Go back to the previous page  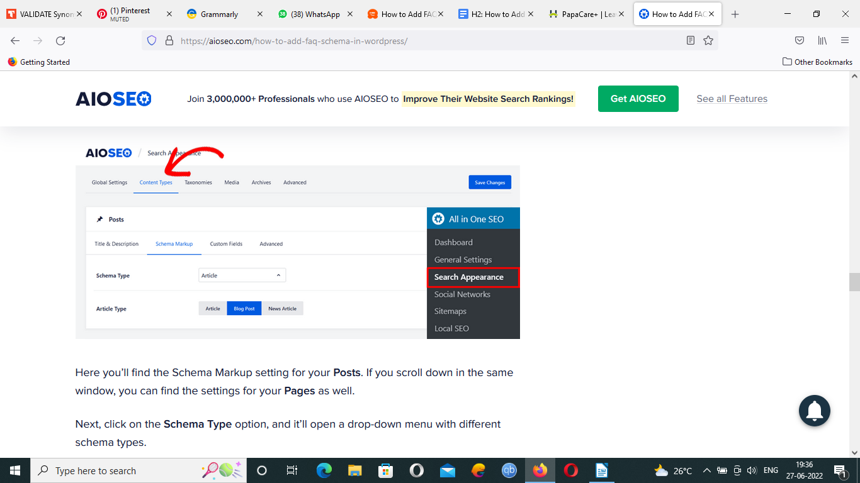(15, 41)
